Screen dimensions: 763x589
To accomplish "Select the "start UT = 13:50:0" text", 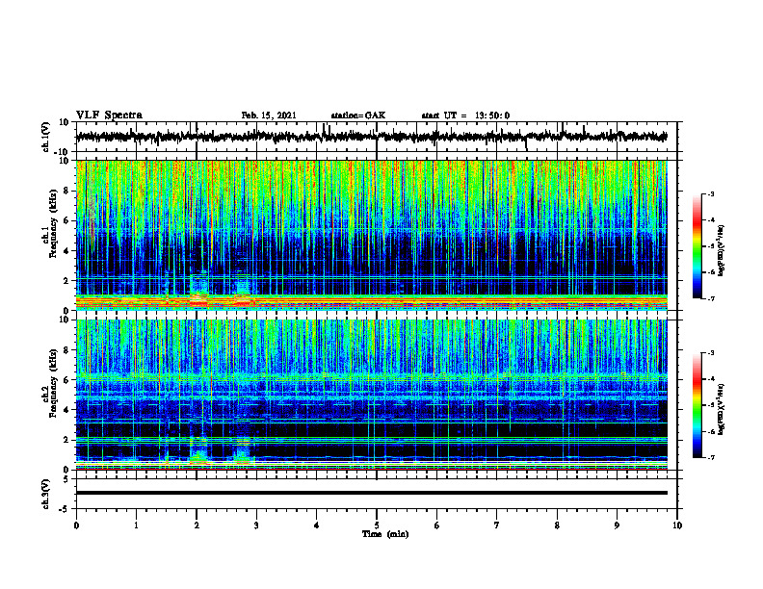I will point(465,115).
